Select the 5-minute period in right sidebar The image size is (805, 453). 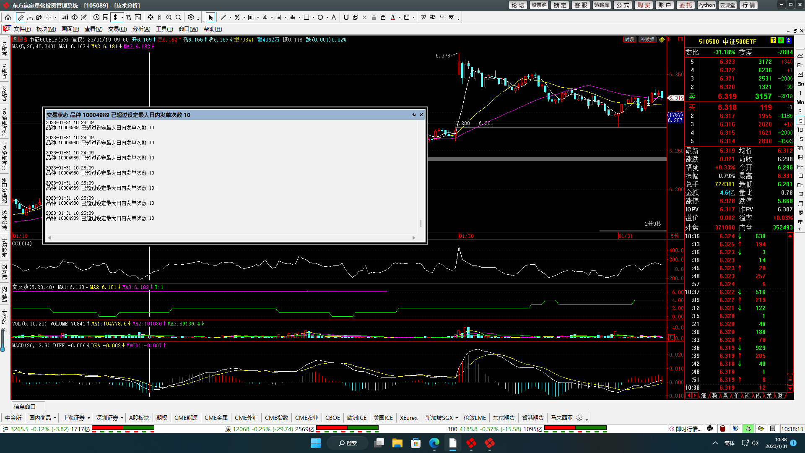(x=800, y=121)
